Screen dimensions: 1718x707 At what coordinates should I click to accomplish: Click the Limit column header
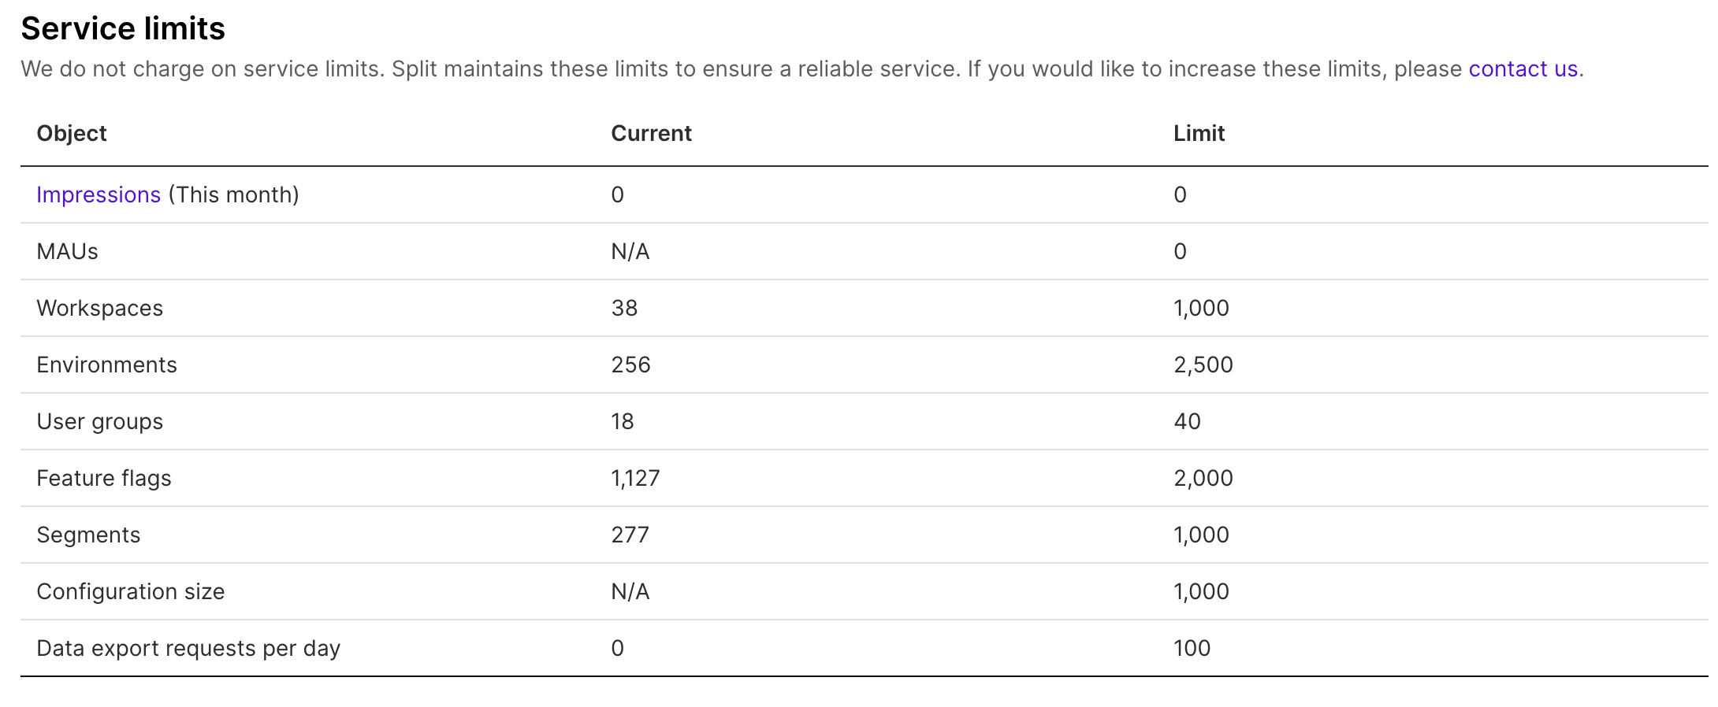click(x=1199, y=133)
